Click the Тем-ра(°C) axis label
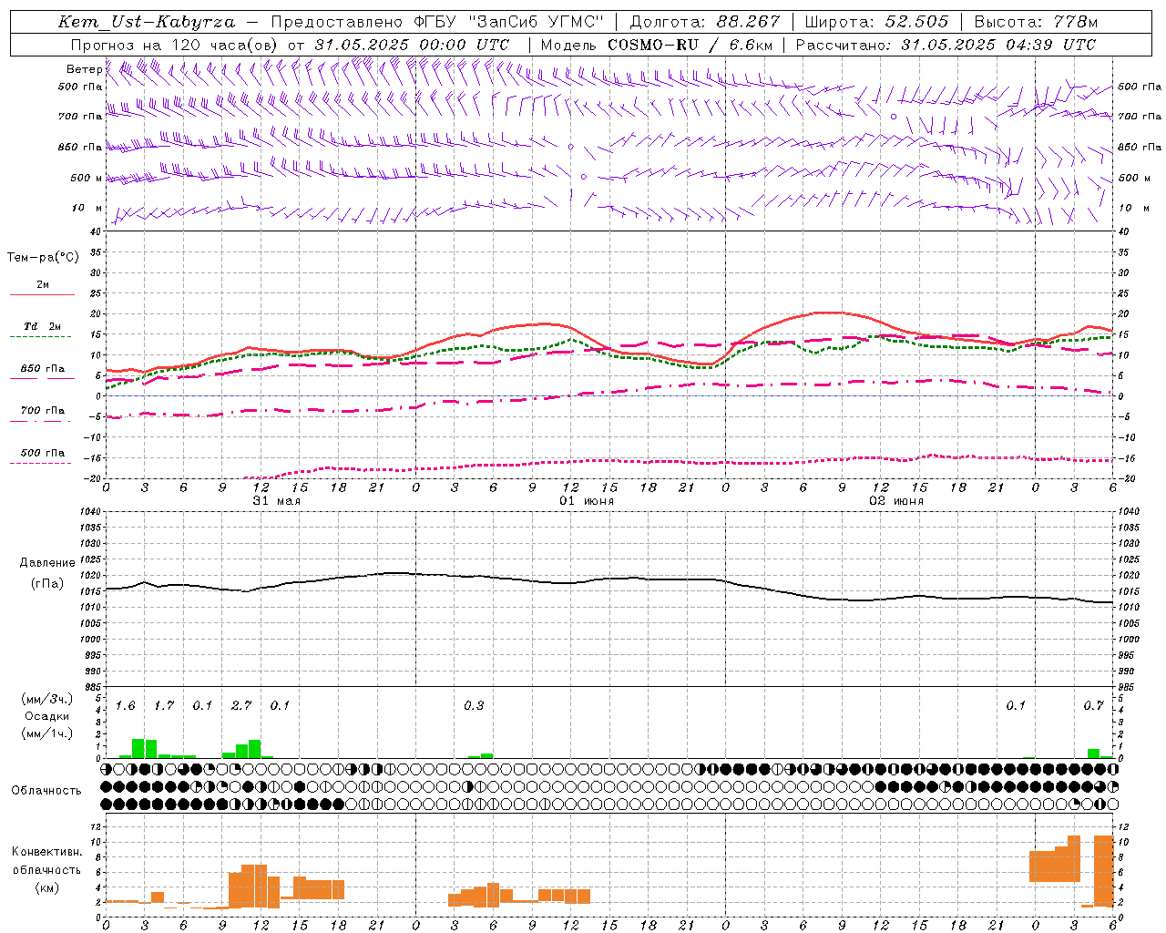The width and height of the screenshot is (1166, 933). point(43,258)
